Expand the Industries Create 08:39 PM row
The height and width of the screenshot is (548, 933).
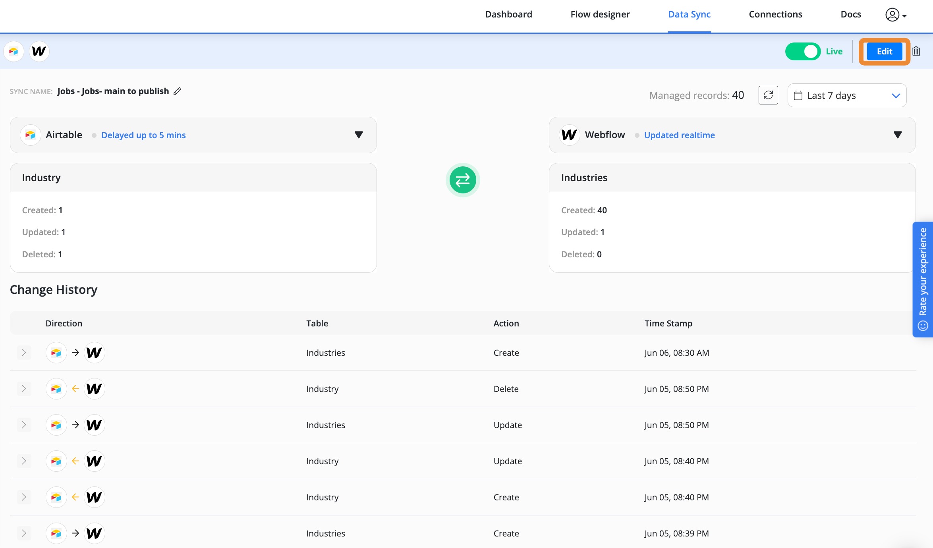24,533
